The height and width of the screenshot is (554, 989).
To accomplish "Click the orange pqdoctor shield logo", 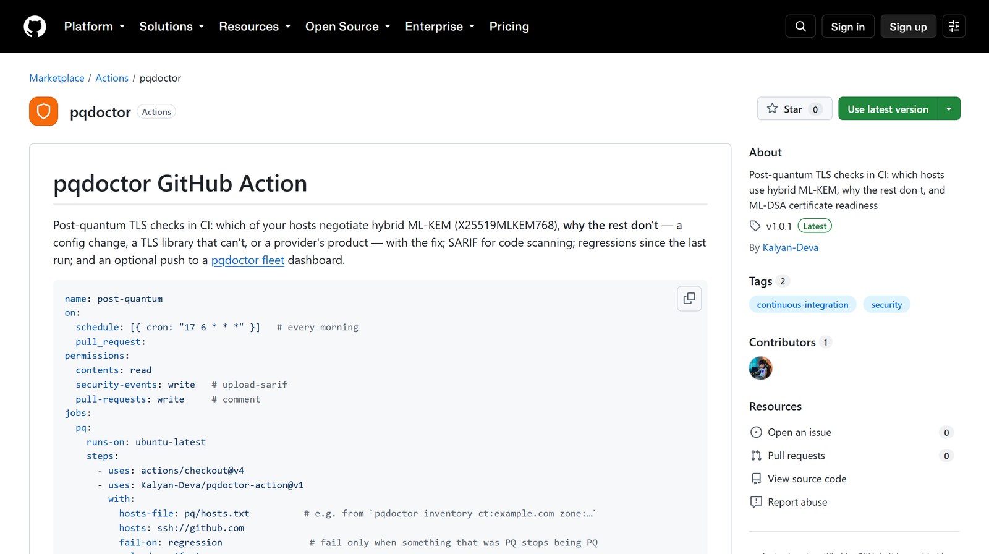I will (43, 111).
